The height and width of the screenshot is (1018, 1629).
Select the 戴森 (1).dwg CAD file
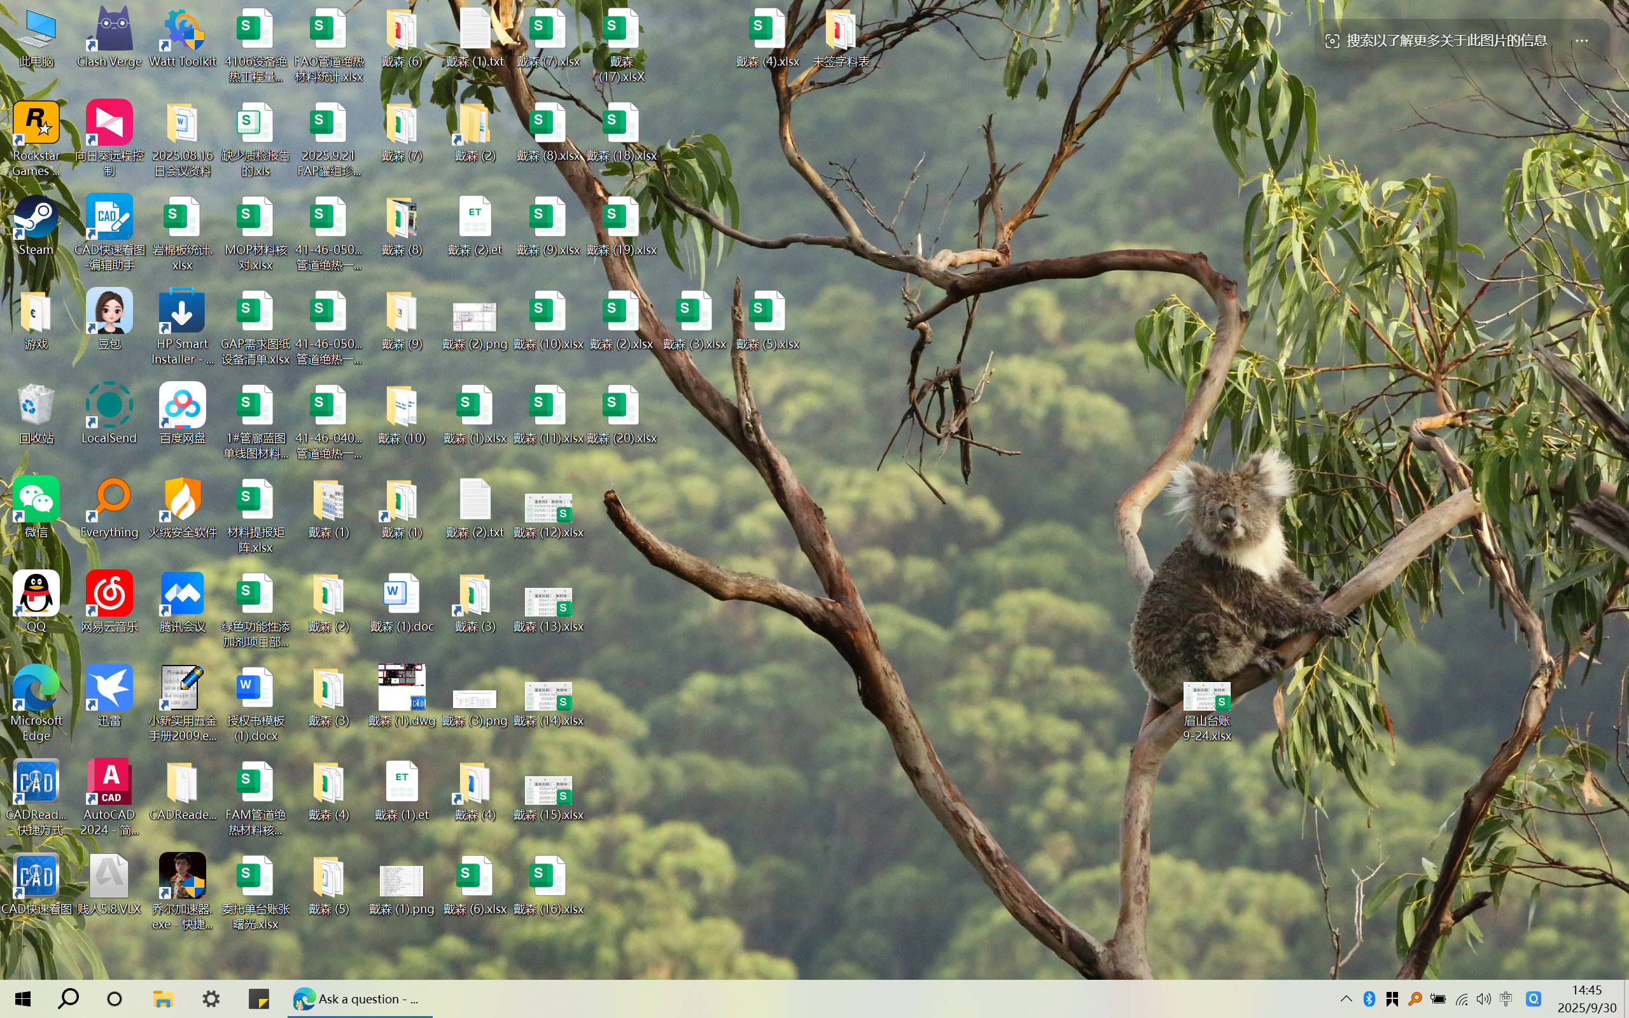tap(402, 697)
